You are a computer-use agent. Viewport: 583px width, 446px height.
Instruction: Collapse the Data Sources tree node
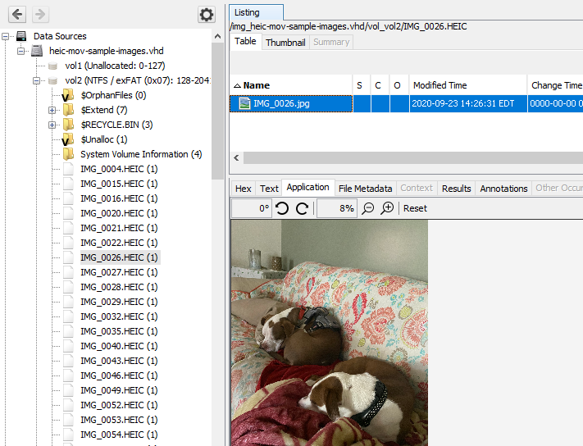7,36
